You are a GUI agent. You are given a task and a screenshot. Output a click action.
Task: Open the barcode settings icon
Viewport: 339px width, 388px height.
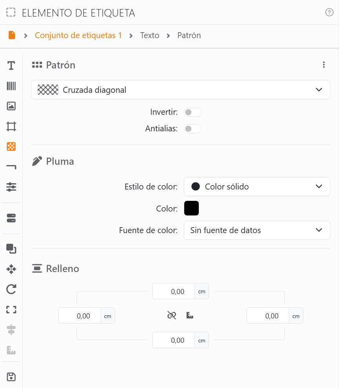11,86
